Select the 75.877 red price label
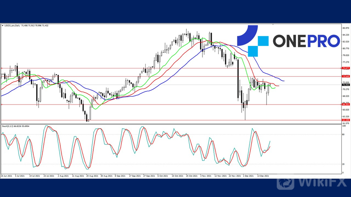The image size is (351, 197). (x=346, y=68)
